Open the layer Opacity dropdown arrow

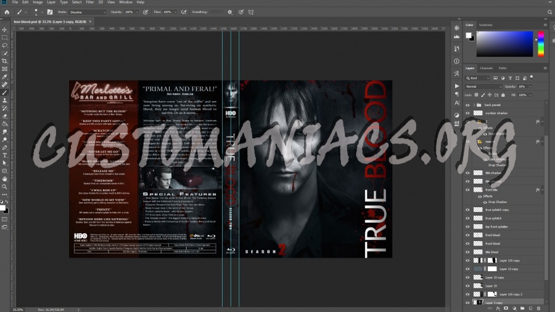(530, 87)
